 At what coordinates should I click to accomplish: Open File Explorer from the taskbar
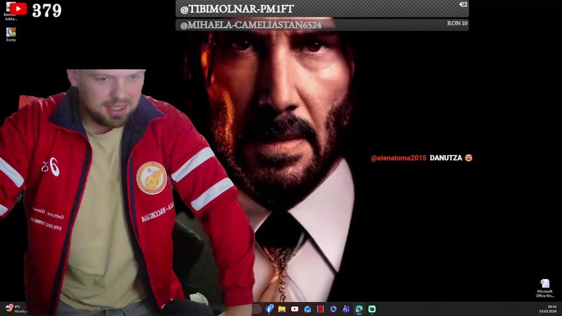coord(282,309)
